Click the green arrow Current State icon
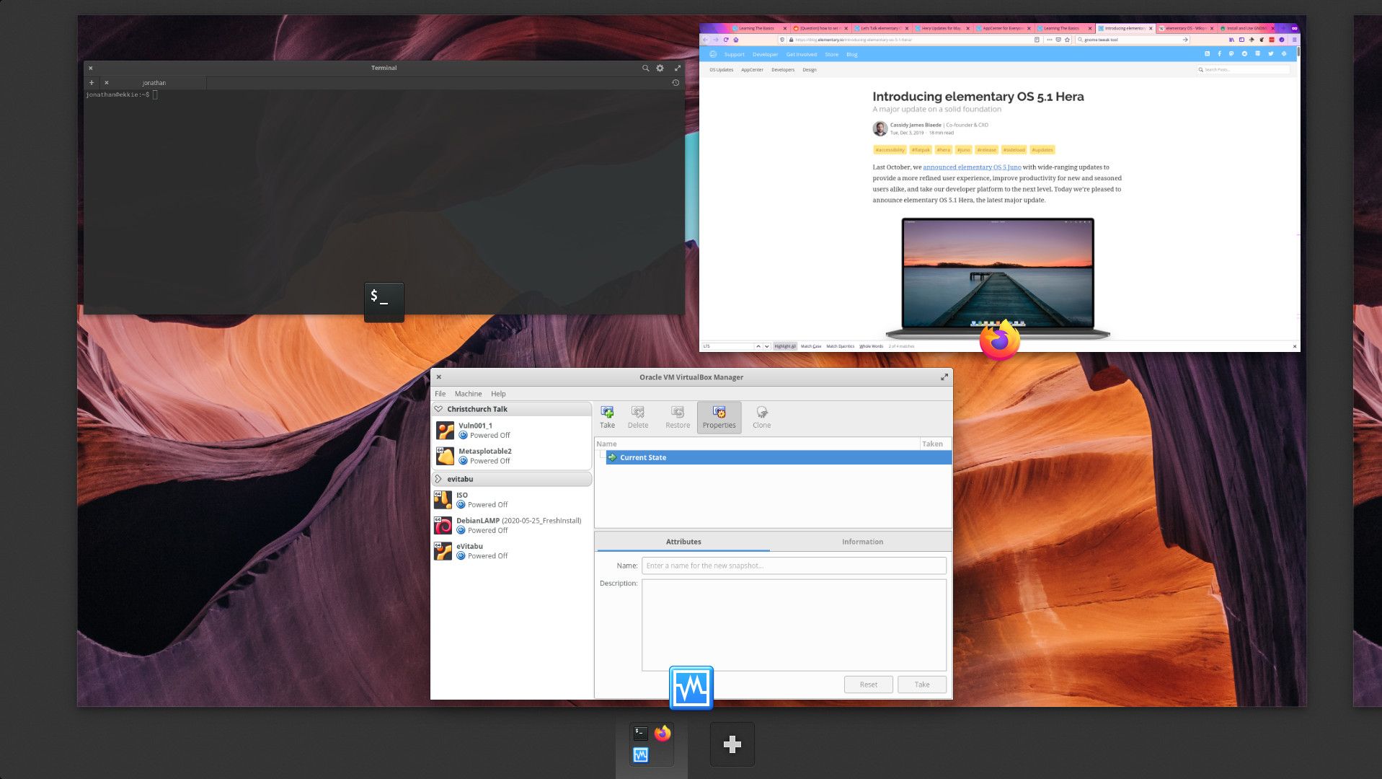The height and width of the screenshot is (779, 1382). click(x=612, y=457)
